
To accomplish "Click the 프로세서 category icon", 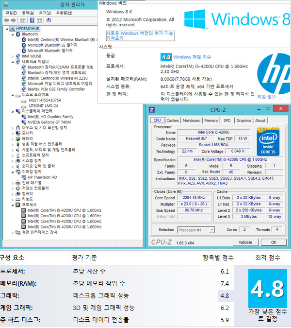I will coord(18,205).
